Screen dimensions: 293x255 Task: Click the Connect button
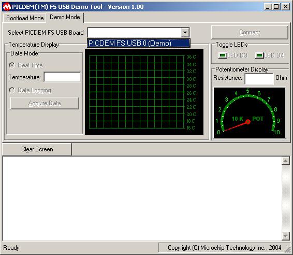pos(250,32)
